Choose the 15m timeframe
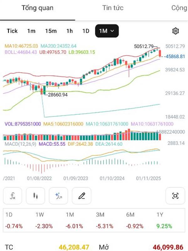Viewport: 188px width, 251px height. point(51,31)
